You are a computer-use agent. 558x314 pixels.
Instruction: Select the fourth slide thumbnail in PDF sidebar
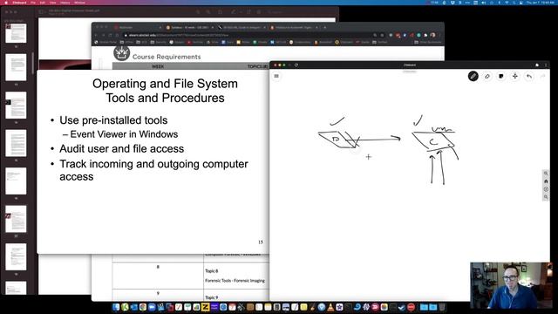16,143
